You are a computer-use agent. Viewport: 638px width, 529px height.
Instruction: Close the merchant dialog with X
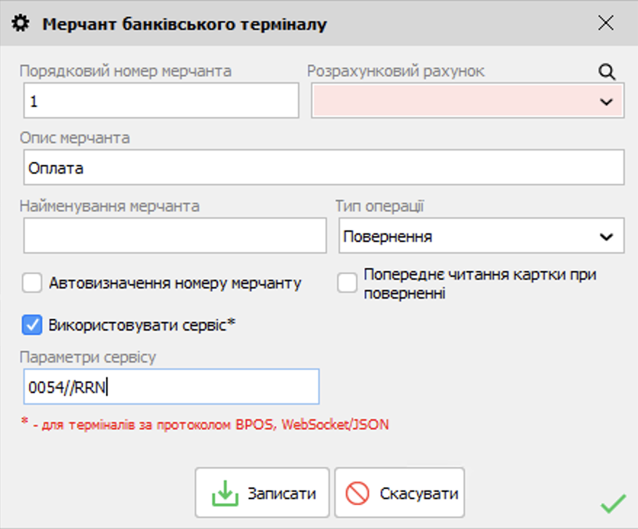coord(605,23)
